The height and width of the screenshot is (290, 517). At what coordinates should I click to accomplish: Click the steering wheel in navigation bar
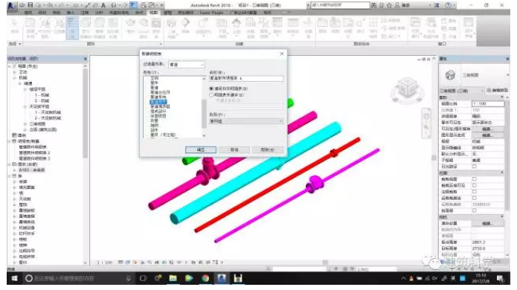426,116
